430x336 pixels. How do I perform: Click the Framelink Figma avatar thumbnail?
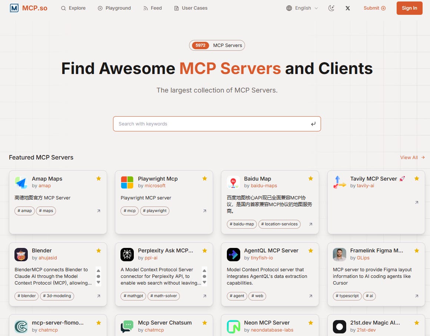pyautogui.click(x=340, y=254)
